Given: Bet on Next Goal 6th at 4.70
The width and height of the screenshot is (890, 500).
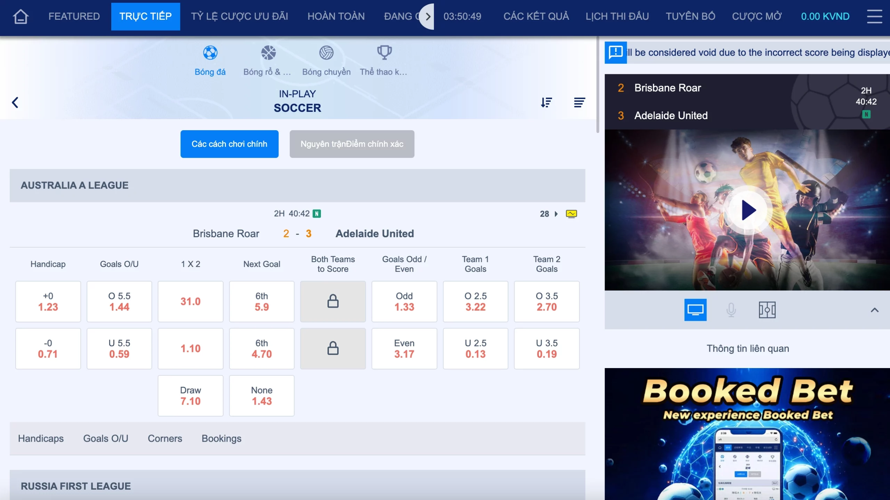Looking at the screenshot, I should point(262,348).
